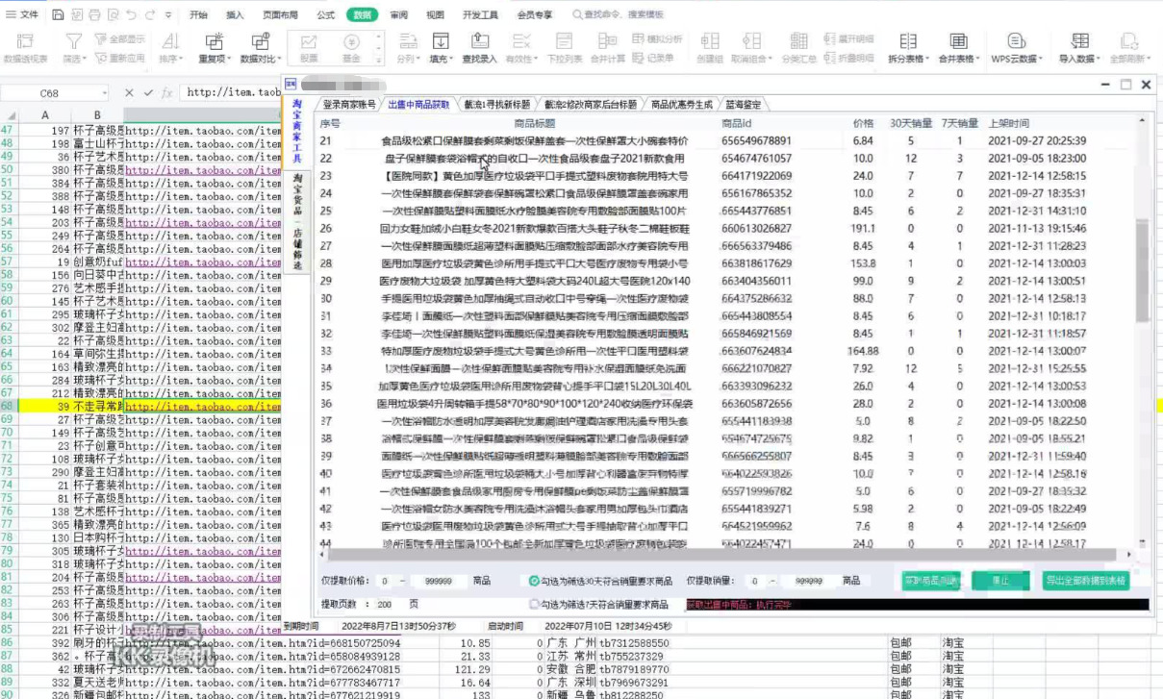Click the formula bar confirm checkmark

click(147, 92)
